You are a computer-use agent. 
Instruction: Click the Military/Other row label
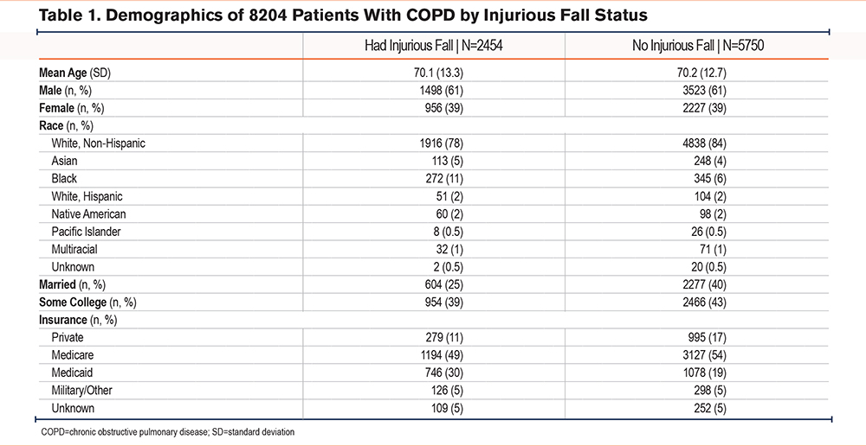pos(83,391)
